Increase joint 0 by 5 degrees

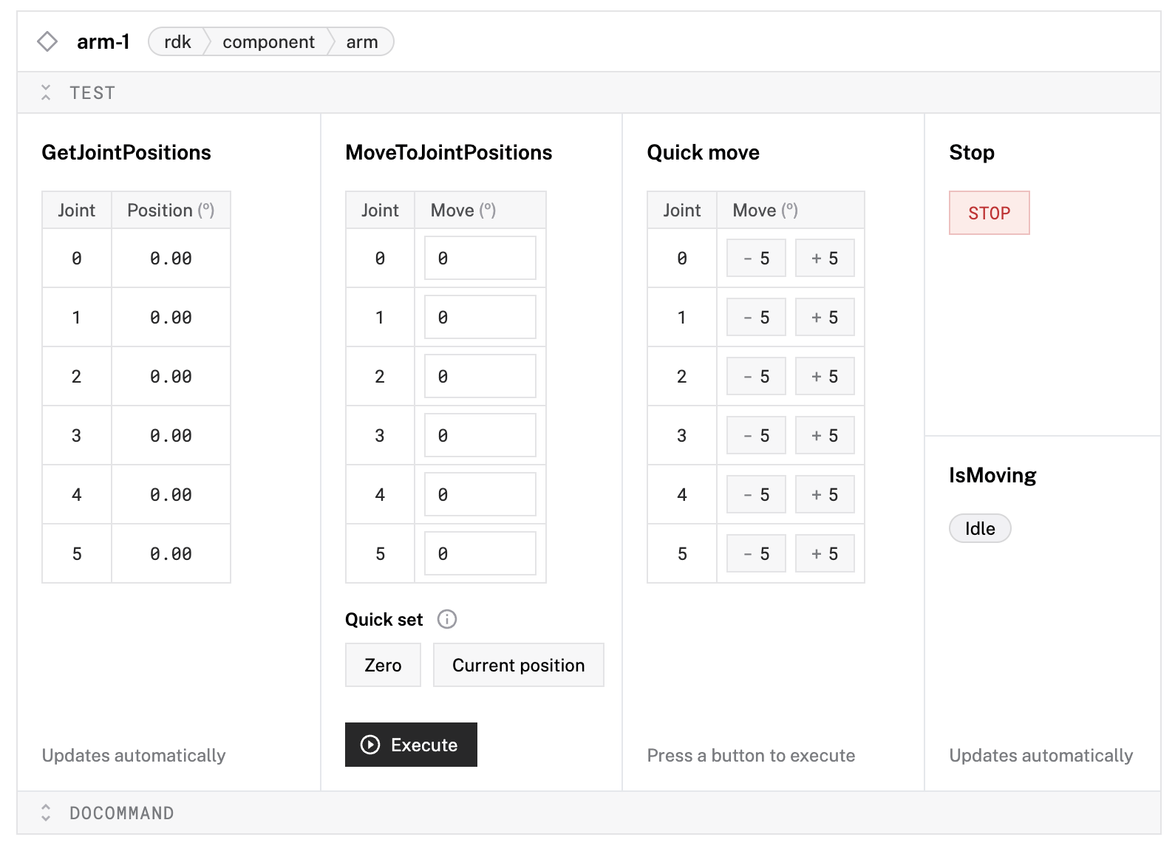coord(825,258)
